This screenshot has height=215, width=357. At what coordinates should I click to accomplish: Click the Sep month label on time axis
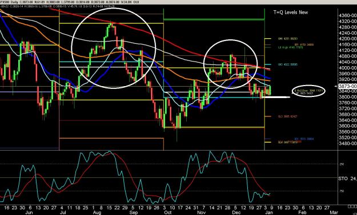coord(134,213)
